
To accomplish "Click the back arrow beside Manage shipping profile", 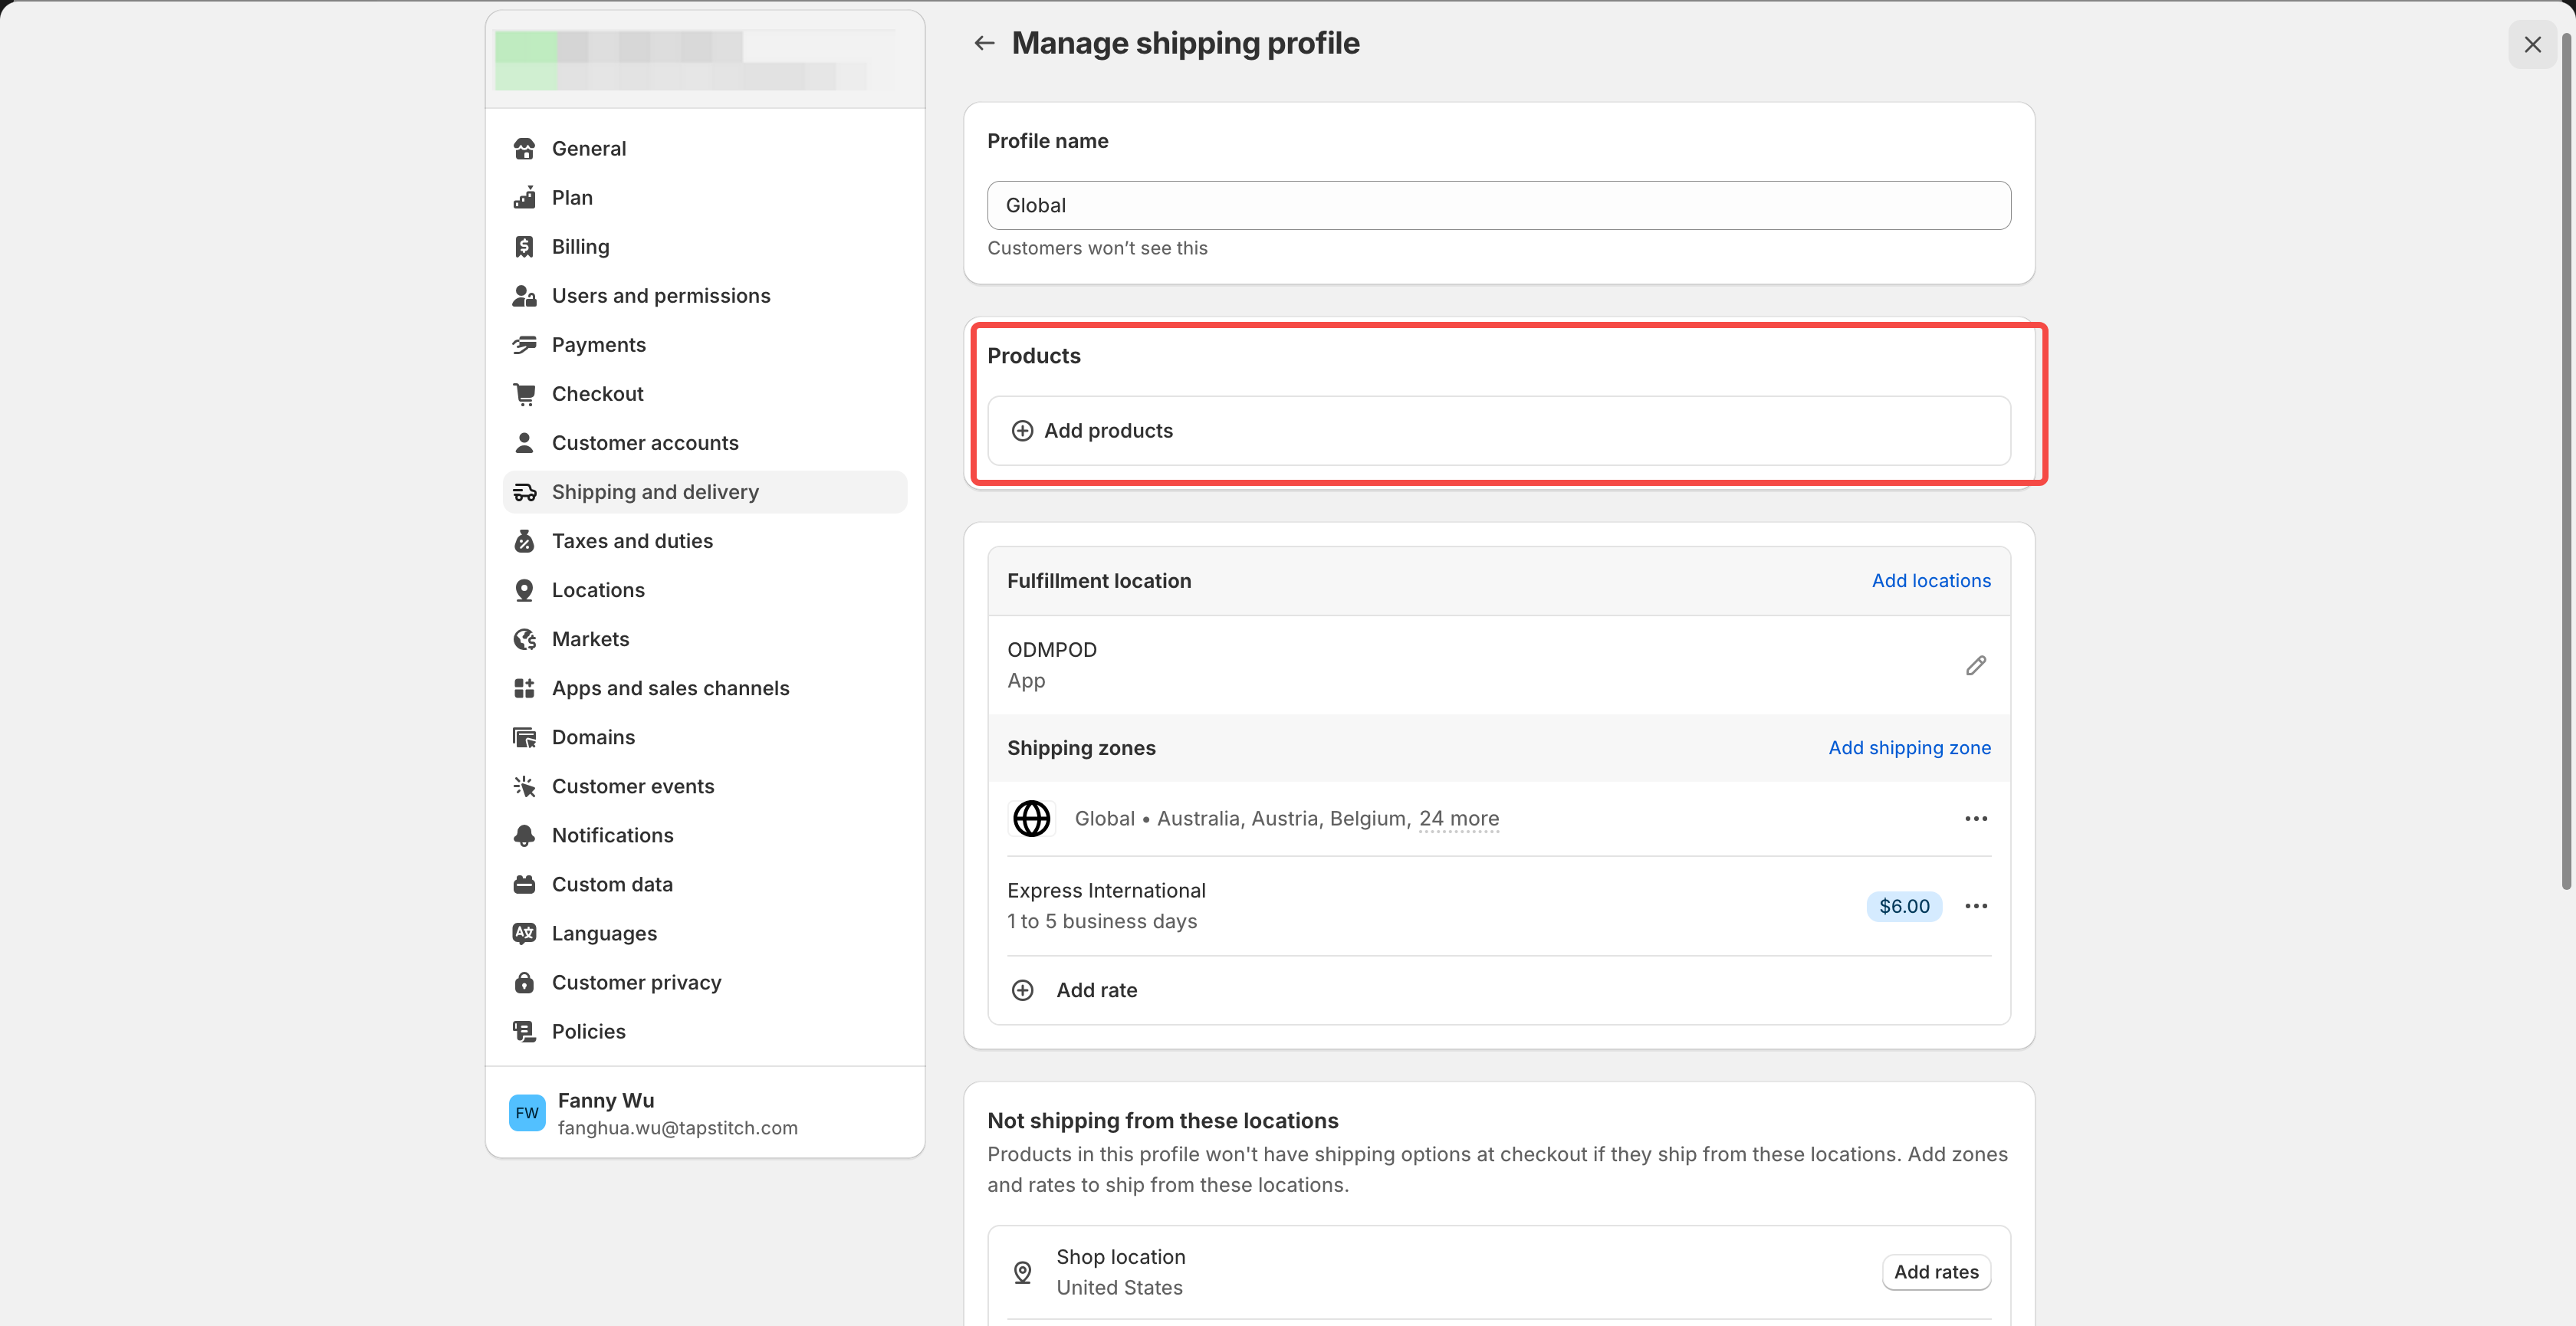I will (x=984, y=43).
